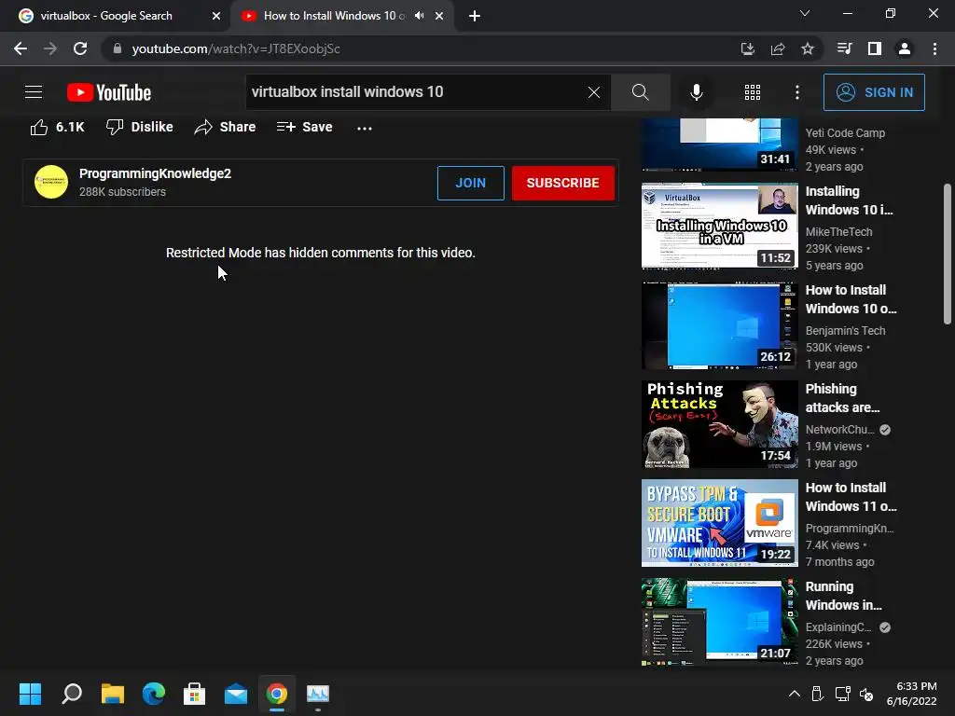Subscribe to ProgrammingKnowledge2

click(x=562, y=183)
